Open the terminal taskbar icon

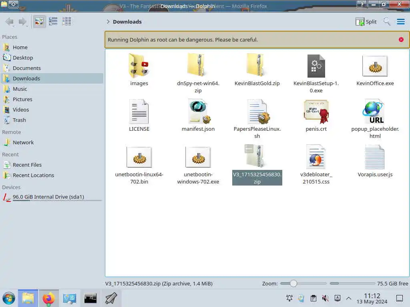pos(90,298)
